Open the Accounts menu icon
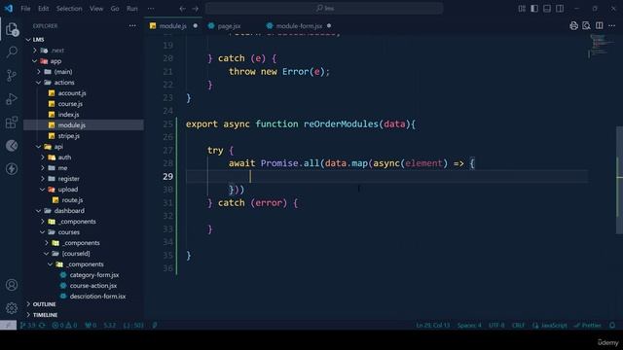Screen dimensions: 623x350 12,285
